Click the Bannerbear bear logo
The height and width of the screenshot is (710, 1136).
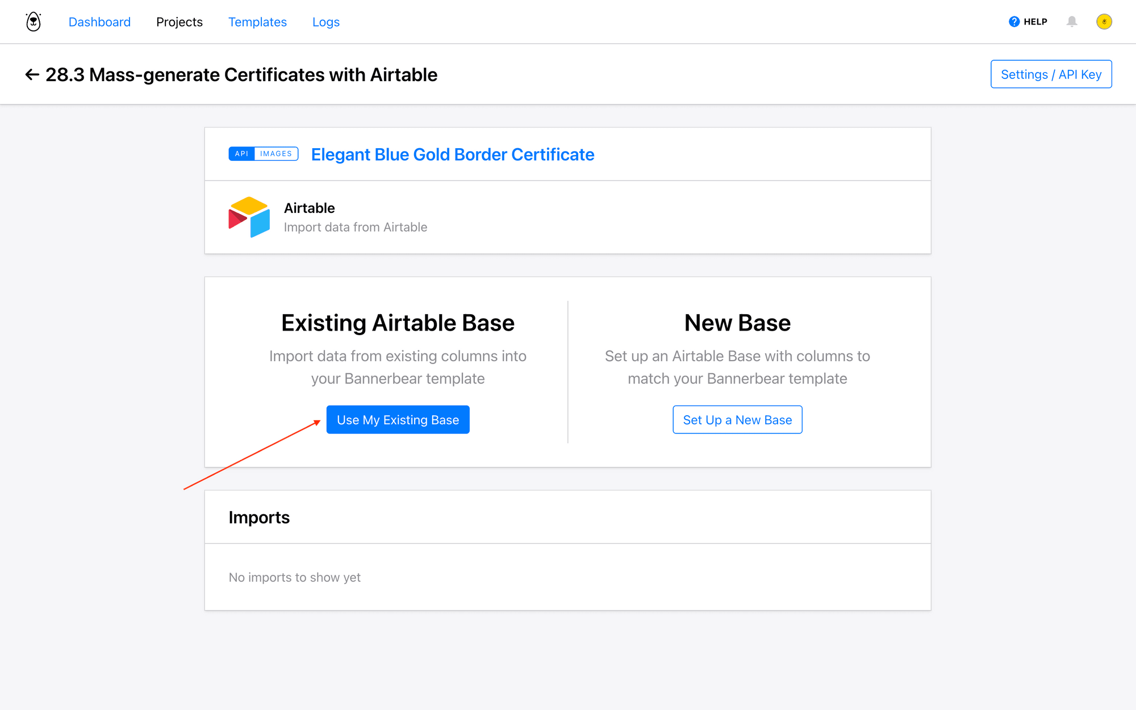coord(32,22)
